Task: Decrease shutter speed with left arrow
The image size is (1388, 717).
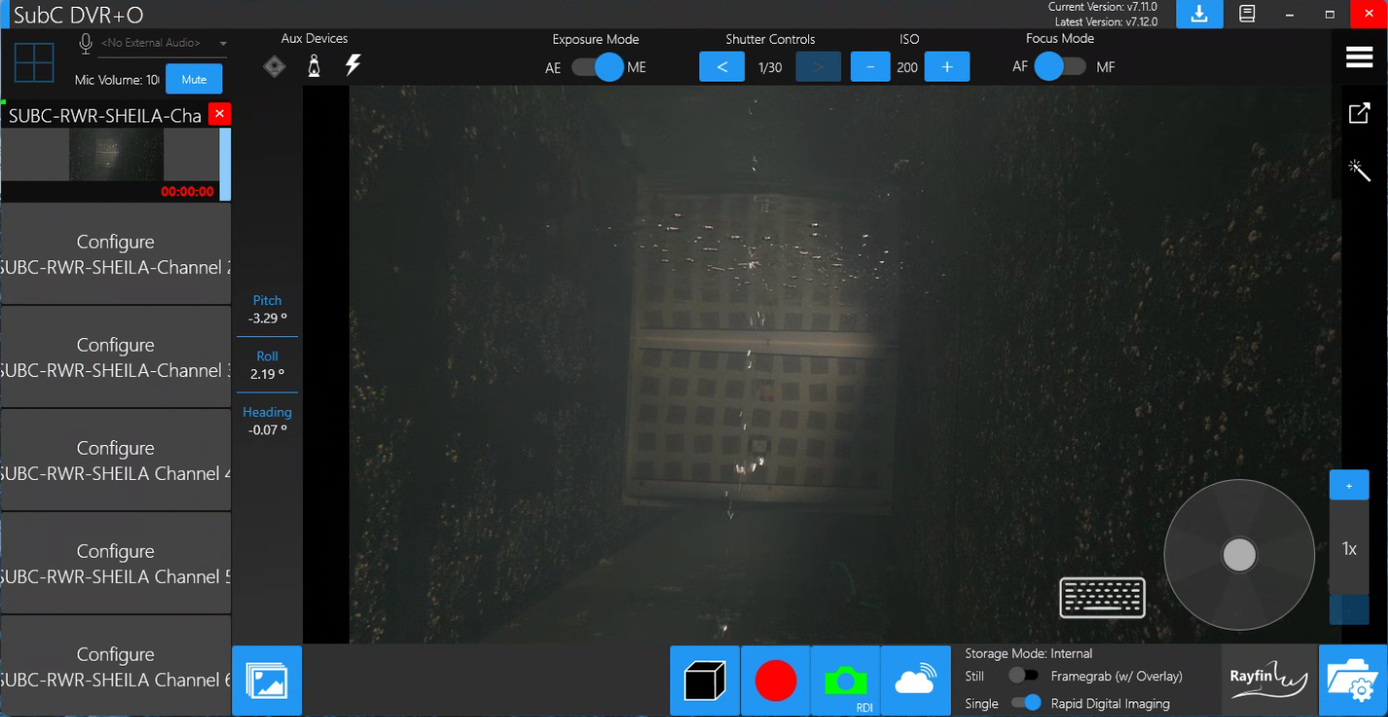Action: (722, 67)
